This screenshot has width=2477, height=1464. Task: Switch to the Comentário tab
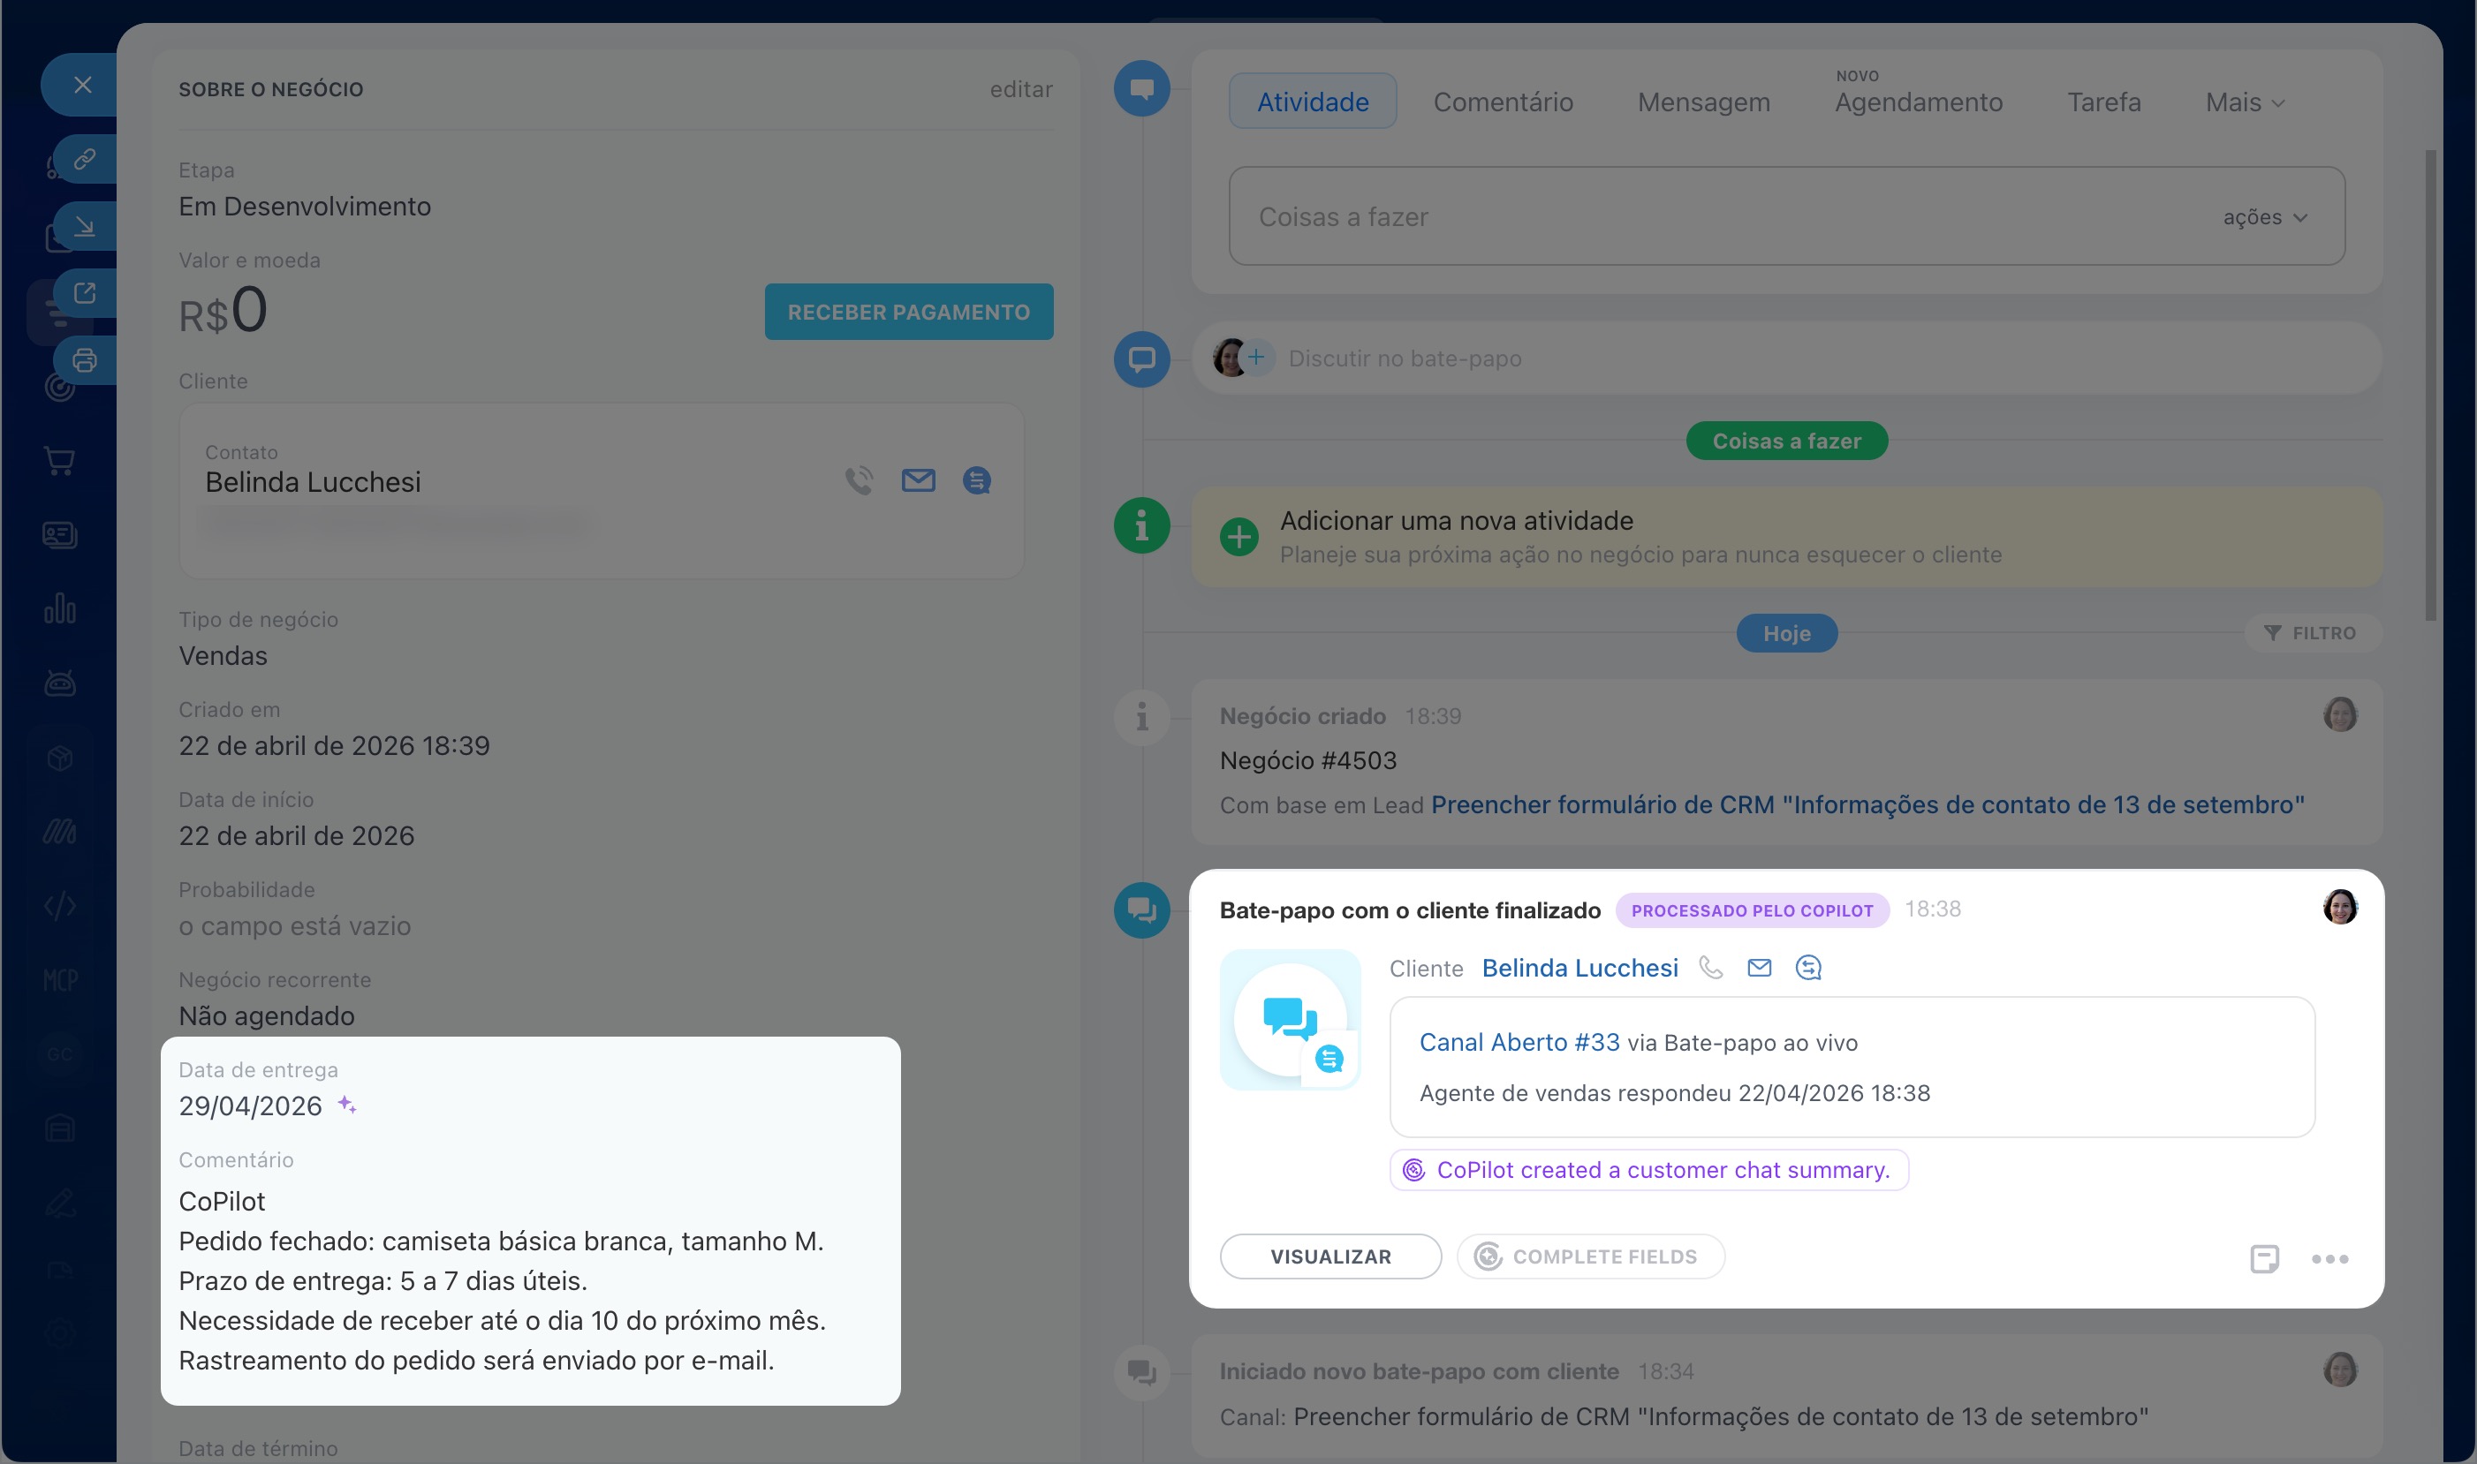1502,102
